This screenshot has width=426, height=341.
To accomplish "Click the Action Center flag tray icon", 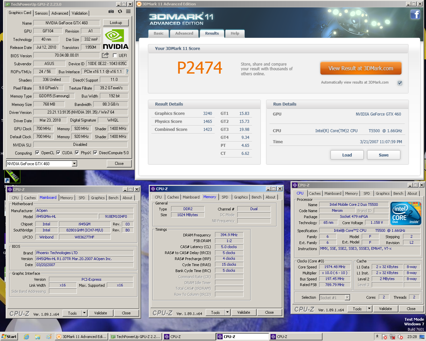I will 384,337.
